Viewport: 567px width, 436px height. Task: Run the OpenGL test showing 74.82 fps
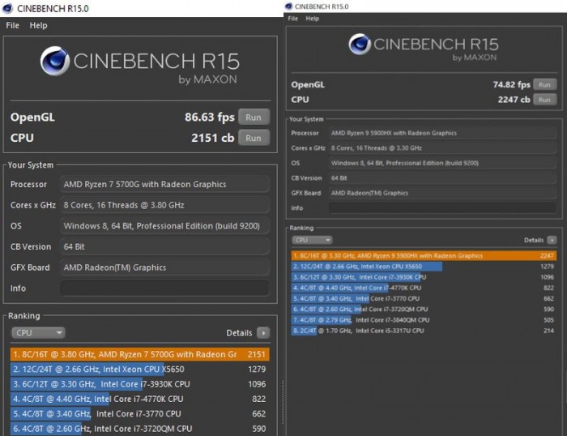tap(544, 84)
